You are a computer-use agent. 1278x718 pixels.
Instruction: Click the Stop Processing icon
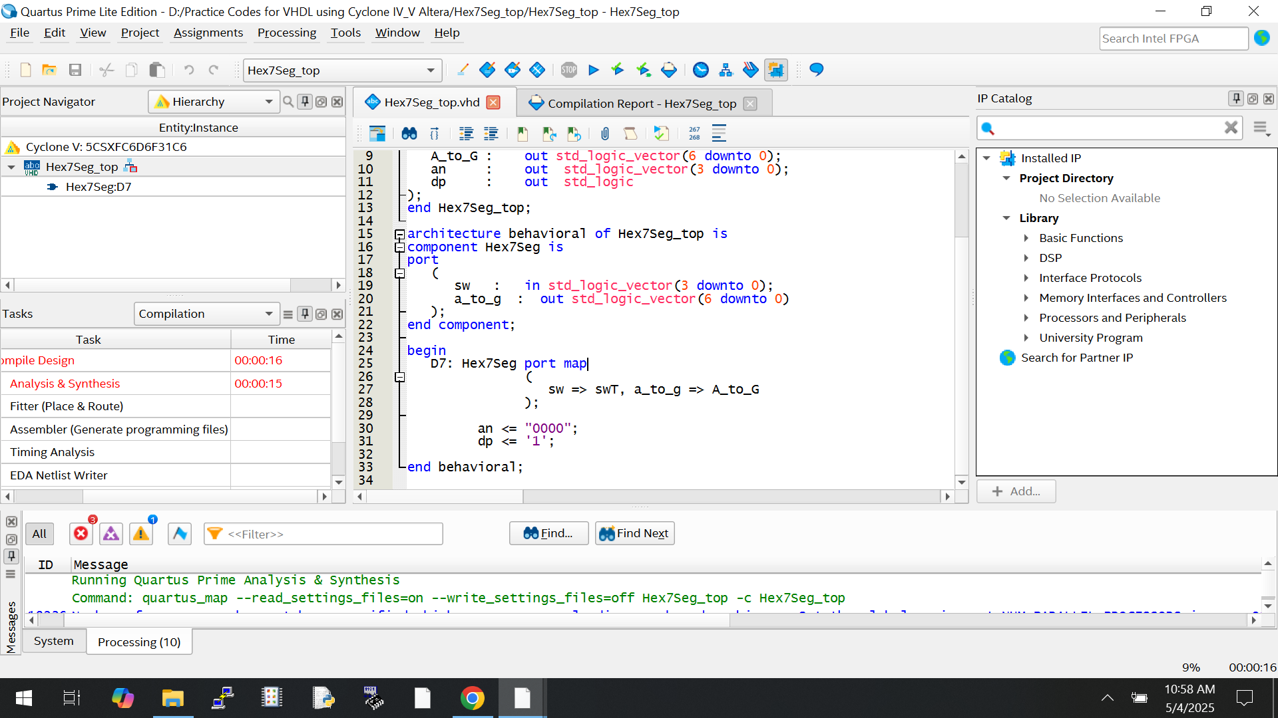pyautogui.click(x=568, y=70)
